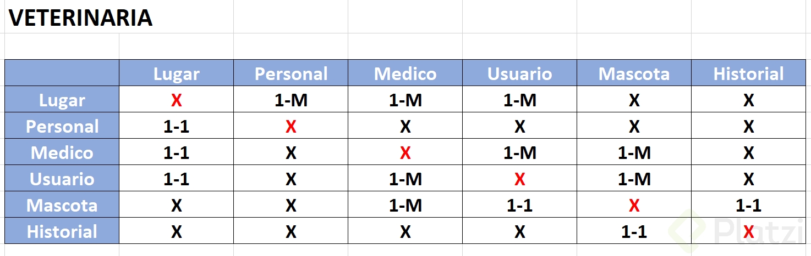Click the VETERINARIA title cell
This screenshot has height=256, width=811.
pos(81,19)
